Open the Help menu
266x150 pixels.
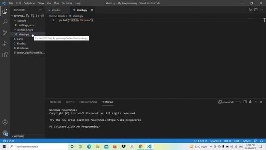click(78, 3)
